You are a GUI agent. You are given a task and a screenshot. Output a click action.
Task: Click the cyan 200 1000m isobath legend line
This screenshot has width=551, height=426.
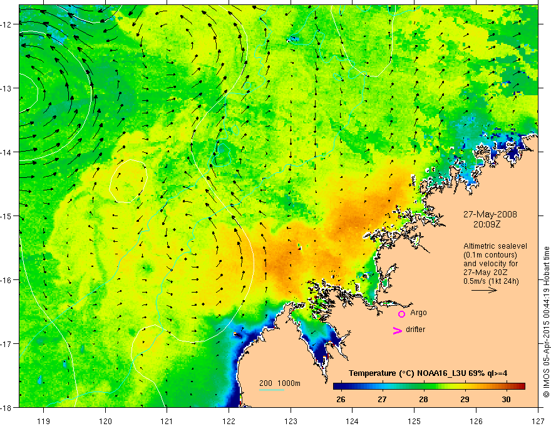point(272,390)
